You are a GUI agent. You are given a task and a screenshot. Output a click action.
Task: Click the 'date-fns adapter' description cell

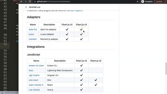pos(49,30)
